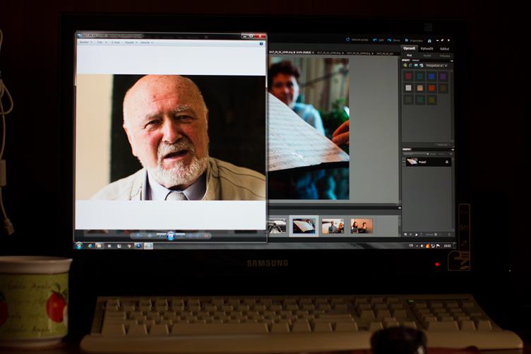Screen dimensions: 531x354
Task: Launch Internet Explorer from the taskbar
Action: 90,247
